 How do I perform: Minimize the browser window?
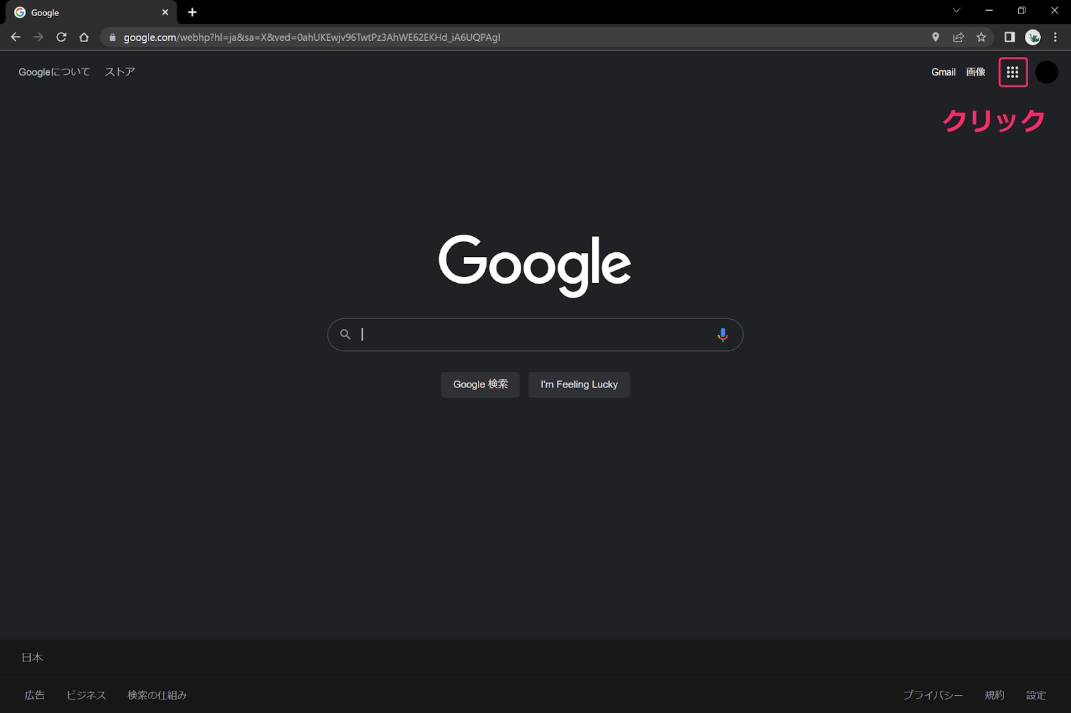(989, 11)
